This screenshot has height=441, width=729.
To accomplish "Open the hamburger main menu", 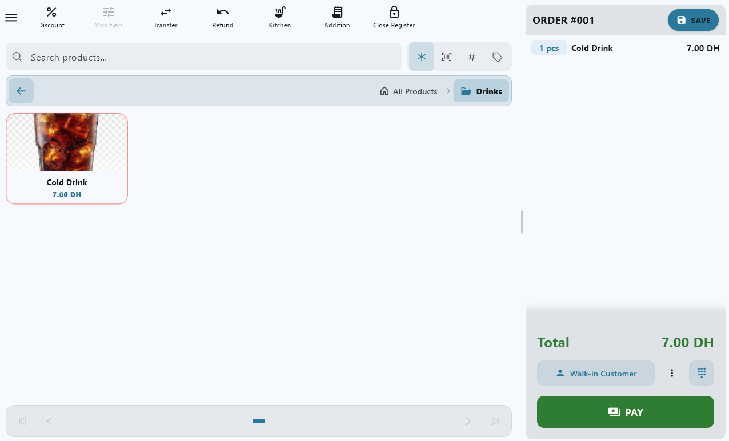I will (x=11, y=18).
